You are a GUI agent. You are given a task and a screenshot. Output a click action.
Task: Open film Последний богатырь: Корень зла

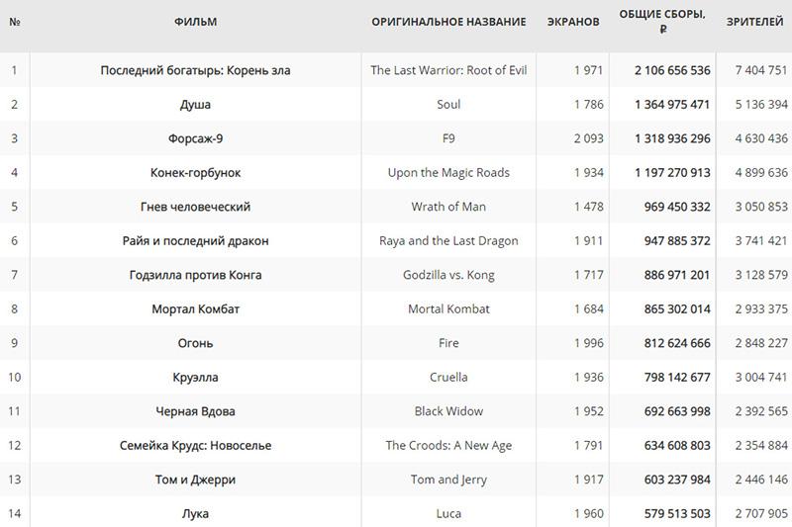[195, 70]
